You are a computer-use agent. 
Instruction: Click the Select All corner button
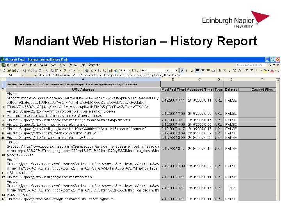[3, 79]
